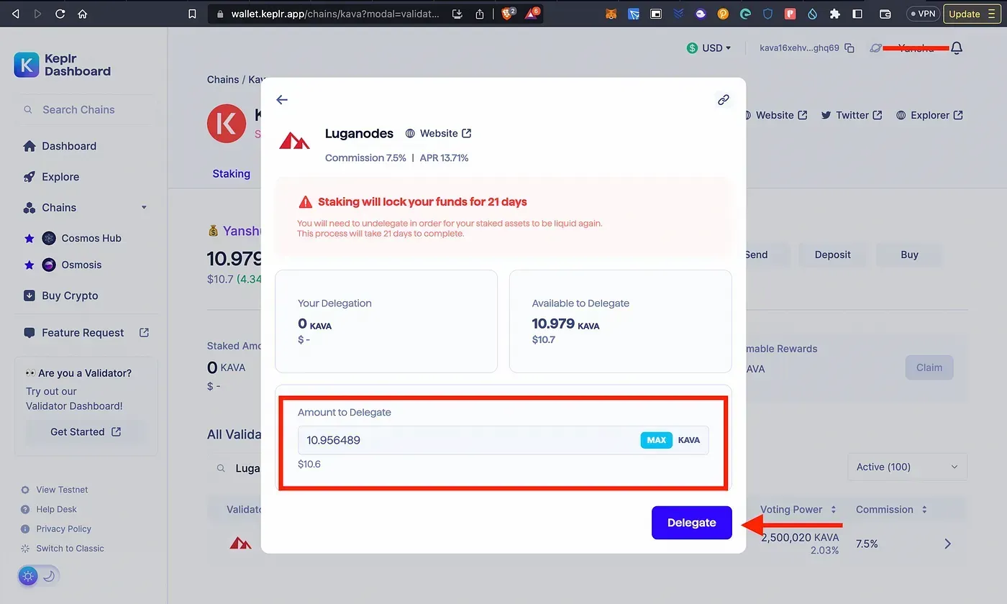1007x604 pixels.
Task: Open the Kava Twitter link
Action: coord(852,115)
